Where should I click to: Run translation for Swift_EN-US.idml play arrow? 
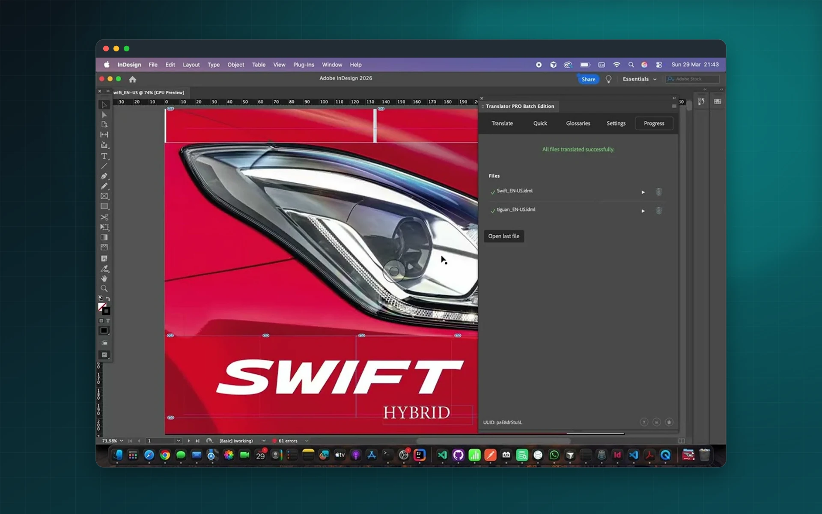pos(643,192)
